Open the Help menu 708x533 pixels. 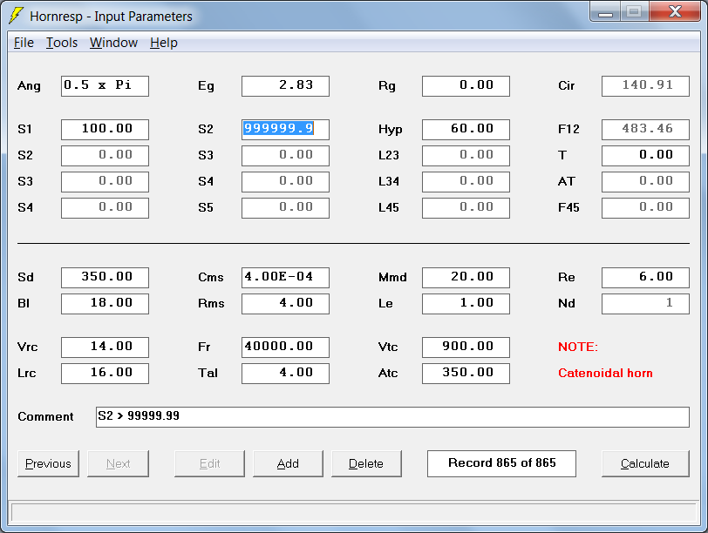(163, 43)
